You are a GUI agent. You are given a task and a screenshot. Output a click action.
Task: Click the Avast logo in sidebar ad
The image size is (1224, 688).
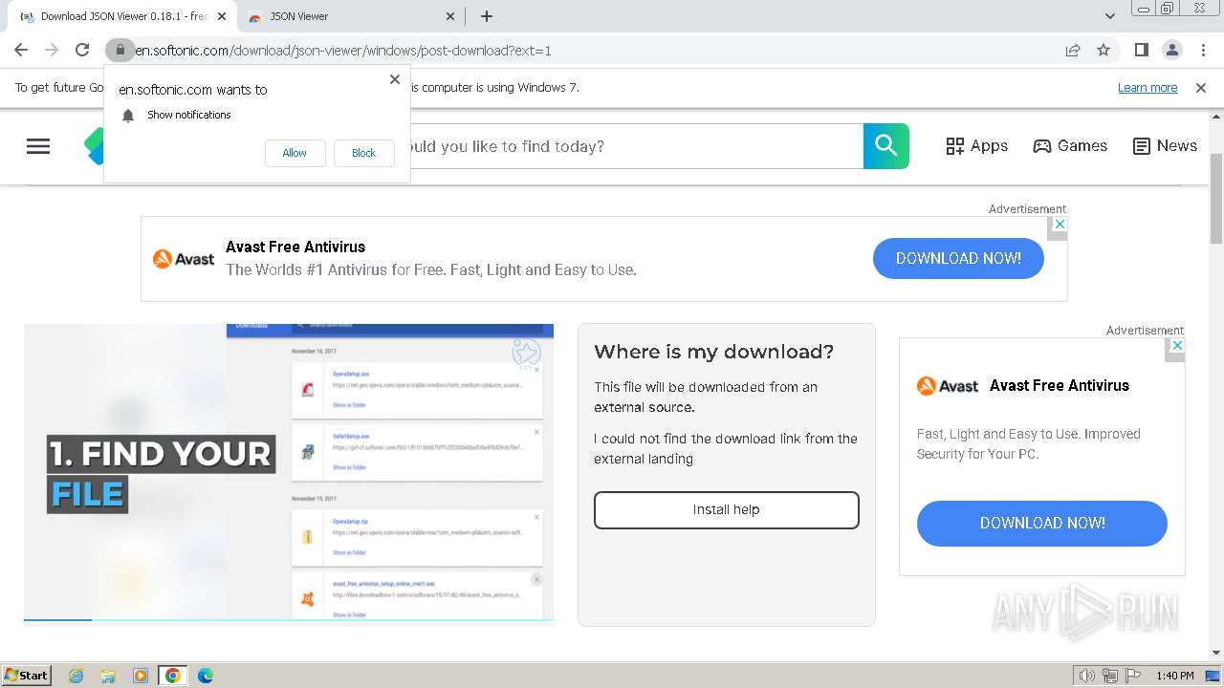[948, 386]
